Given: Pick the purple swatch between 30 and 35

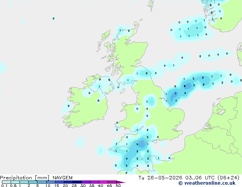Looking at the screenshot, I should tap(86, 182).
